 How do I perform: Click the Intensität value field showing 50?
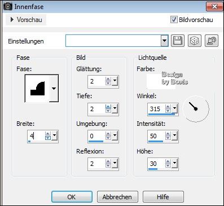pos(156,135)
